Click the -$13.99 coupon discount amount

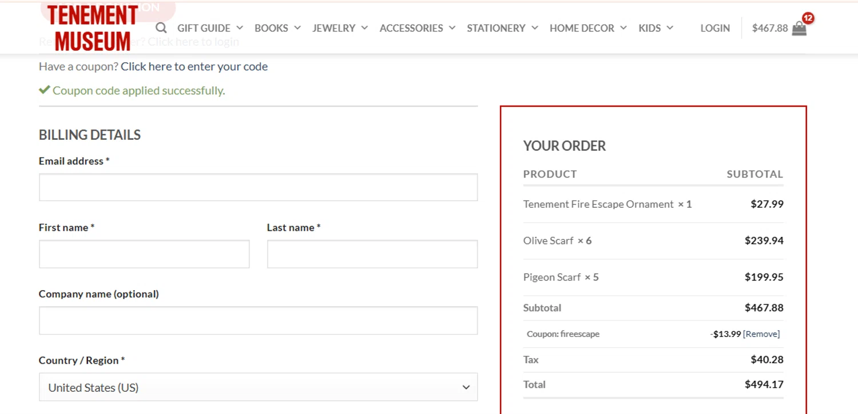(x=725, y=334)
